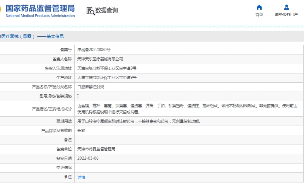Select the model specification value I
Image resolution: width=304 pixels, height=184 pixels.
pyautogui.click(x=78, y=96)
